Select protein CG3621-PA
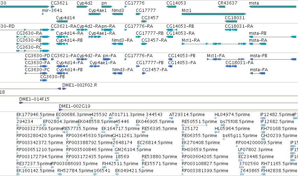298x176 pixels. (x=64, y=55)
